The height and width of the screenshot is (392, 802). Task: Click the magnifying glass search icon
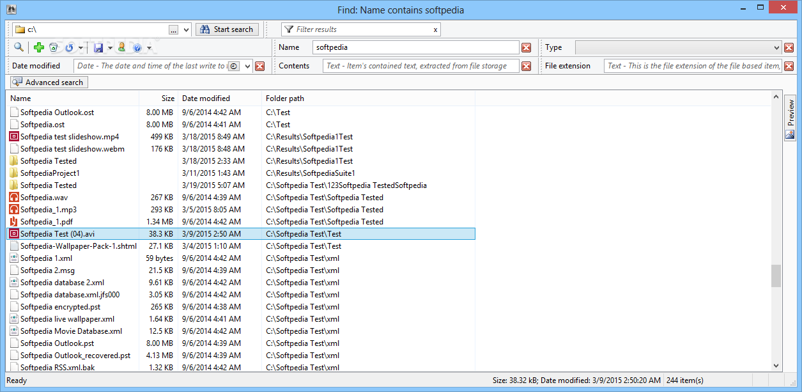[19, 47]
